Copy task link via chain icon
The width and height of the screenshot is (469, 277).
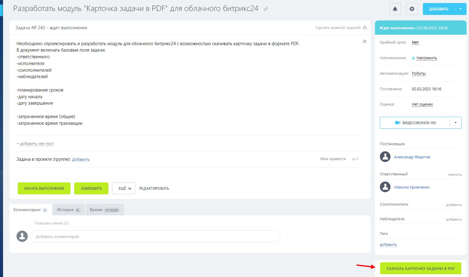point(266,9)
